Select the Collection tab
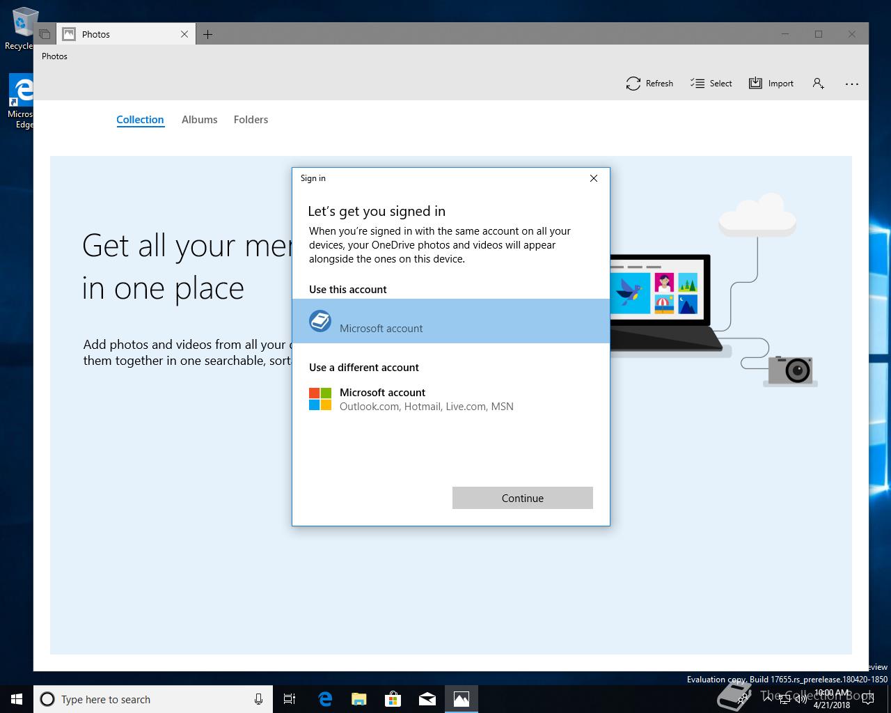Viewport: 891px width, 713px height. point(140,120)
